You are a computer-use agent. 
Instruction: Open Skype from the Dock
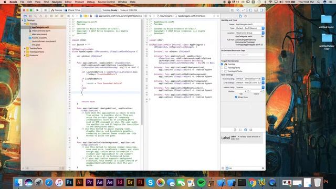tap(151, 183)
